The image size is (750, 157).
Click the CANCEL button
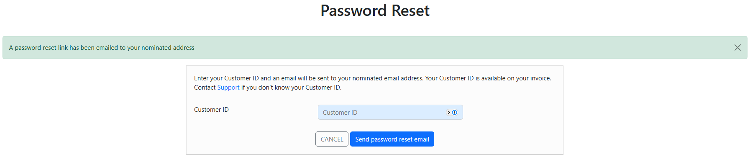point(332,139)
